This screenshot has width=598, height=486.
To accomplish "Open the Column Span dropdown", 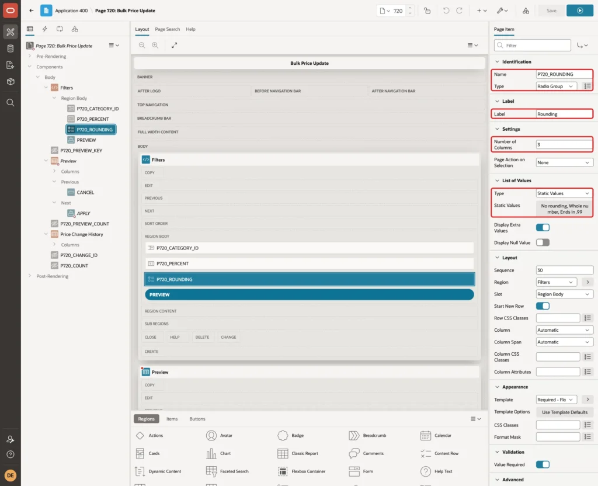I will click(x=565, y=342).
